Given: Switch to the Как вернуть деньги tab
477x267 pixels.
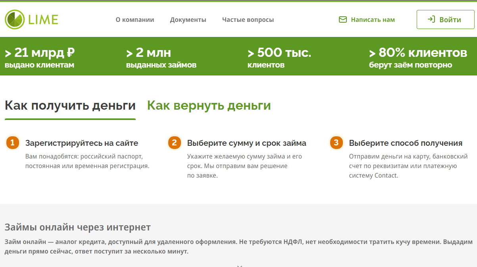Looking at the screenshot, I should tap(209, 106).
